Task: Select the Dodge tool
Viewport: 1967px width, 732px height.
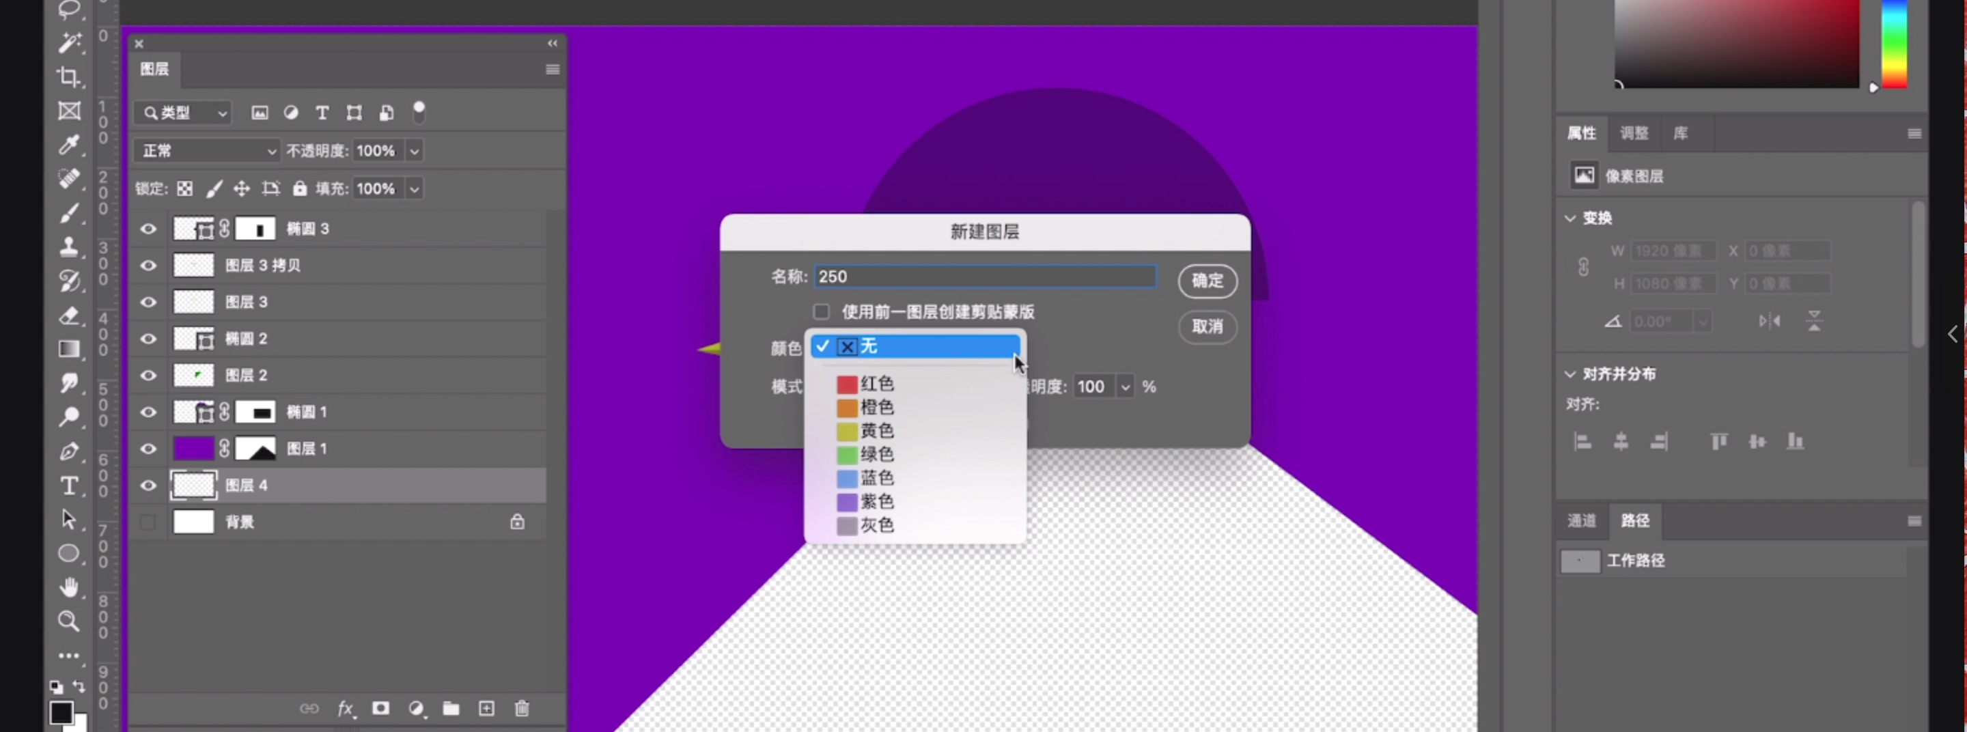Action: pyautogui.click(x=70, y=417)
